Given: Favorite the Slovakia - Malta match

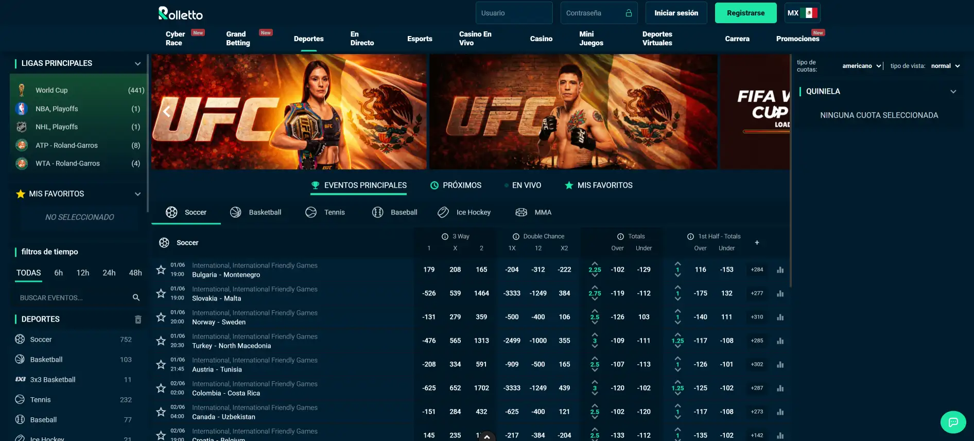Looking at the screenshot, I should [161, 293].
